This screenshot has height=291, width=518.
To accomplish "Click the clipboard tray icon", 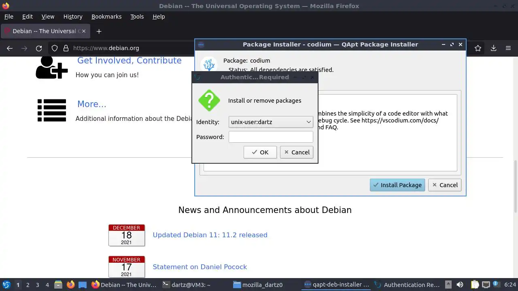I will [x=475, y=285].
